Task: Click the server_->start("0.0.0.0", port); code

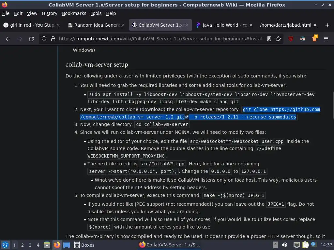Action: pos(133,171)
